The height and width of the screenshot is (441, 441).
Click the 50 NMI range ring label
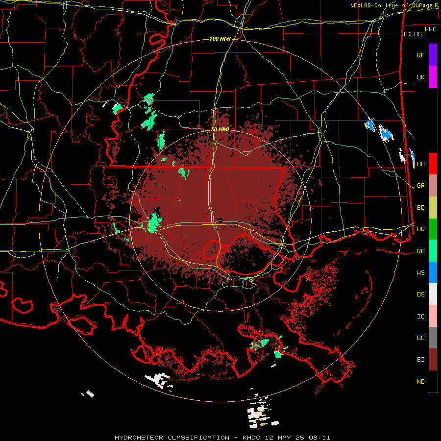click(x=220, y=129)
